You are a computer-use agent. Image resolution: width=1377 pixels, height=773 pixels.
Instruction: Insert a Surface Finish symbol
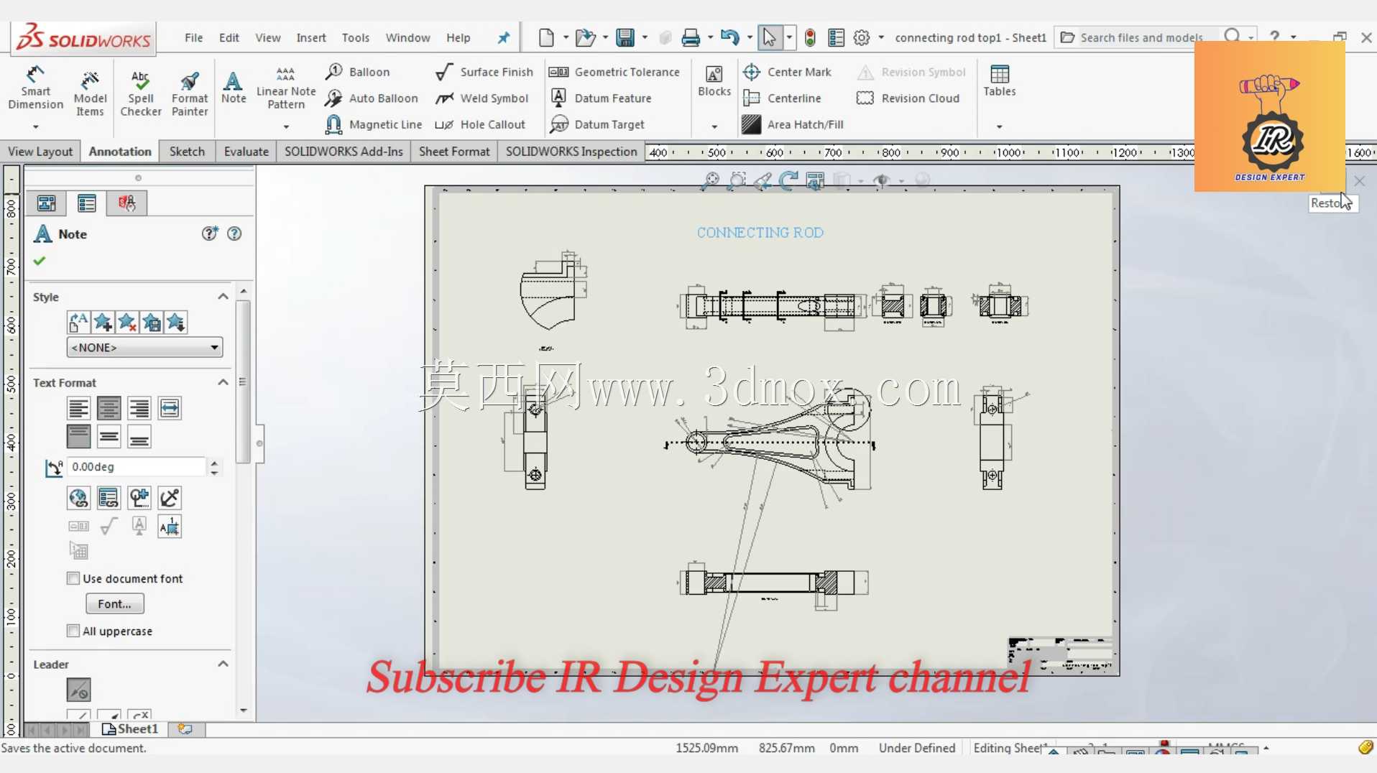point(484,72)
